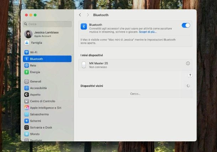Click the Generali gear icon

[x=27, y=81]
